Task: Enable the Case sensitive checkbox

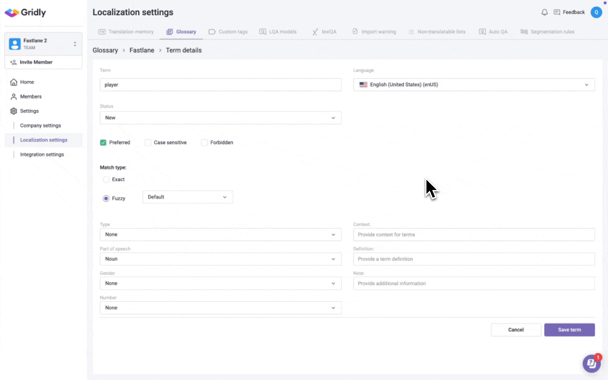Action: 148,142
